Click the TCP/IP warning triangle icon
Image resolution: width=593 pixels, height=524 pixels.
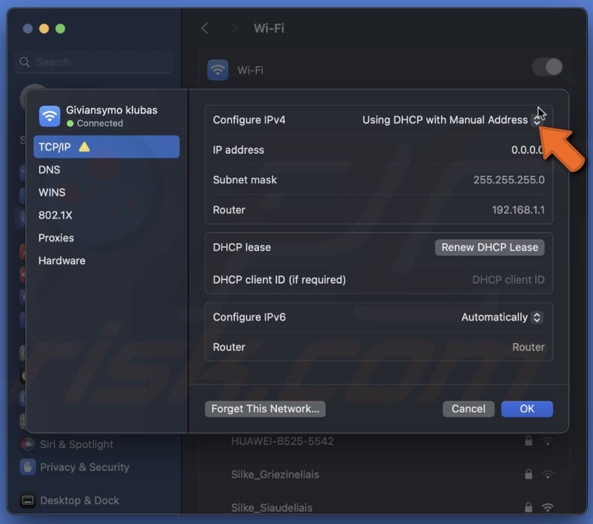coord(84,147)
